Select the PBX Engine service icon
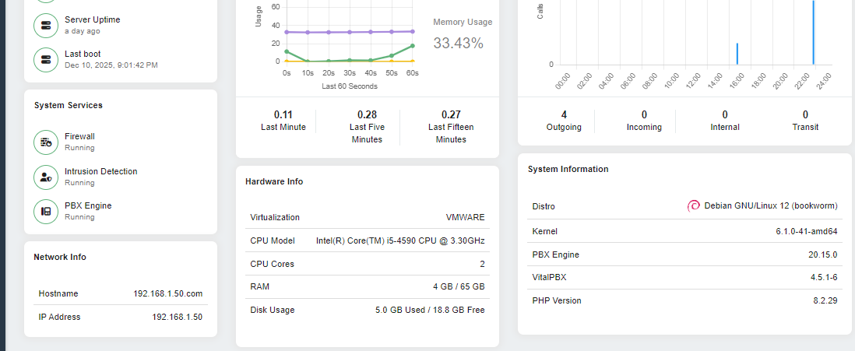The height and width of the screenshot is (351, 855). tap(46, 211)
